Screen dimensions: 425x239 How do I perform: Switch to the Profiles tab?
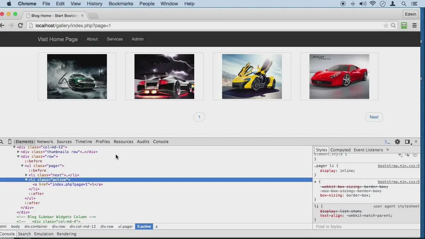pos(103,142)
